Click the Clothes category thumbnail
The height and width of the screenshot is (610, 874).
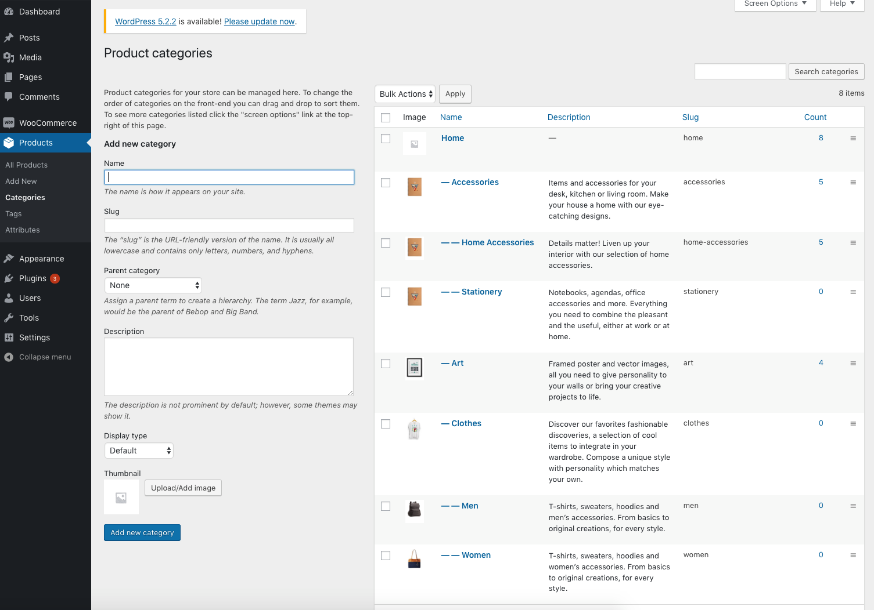414,430
